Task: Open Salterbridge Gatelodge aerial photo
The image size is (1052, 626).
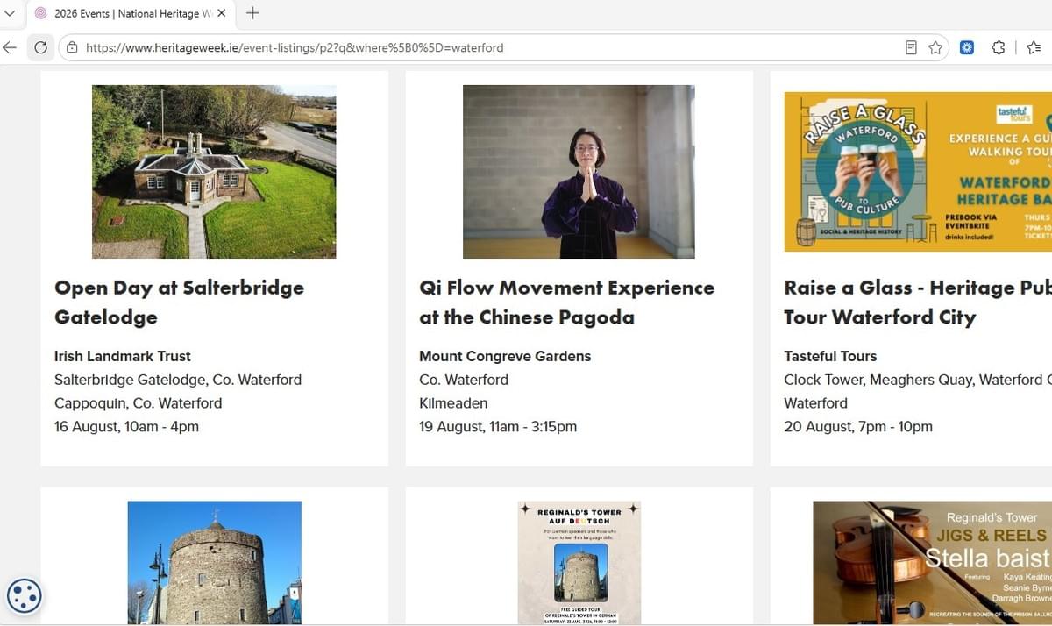Action: tap(214, 172)
